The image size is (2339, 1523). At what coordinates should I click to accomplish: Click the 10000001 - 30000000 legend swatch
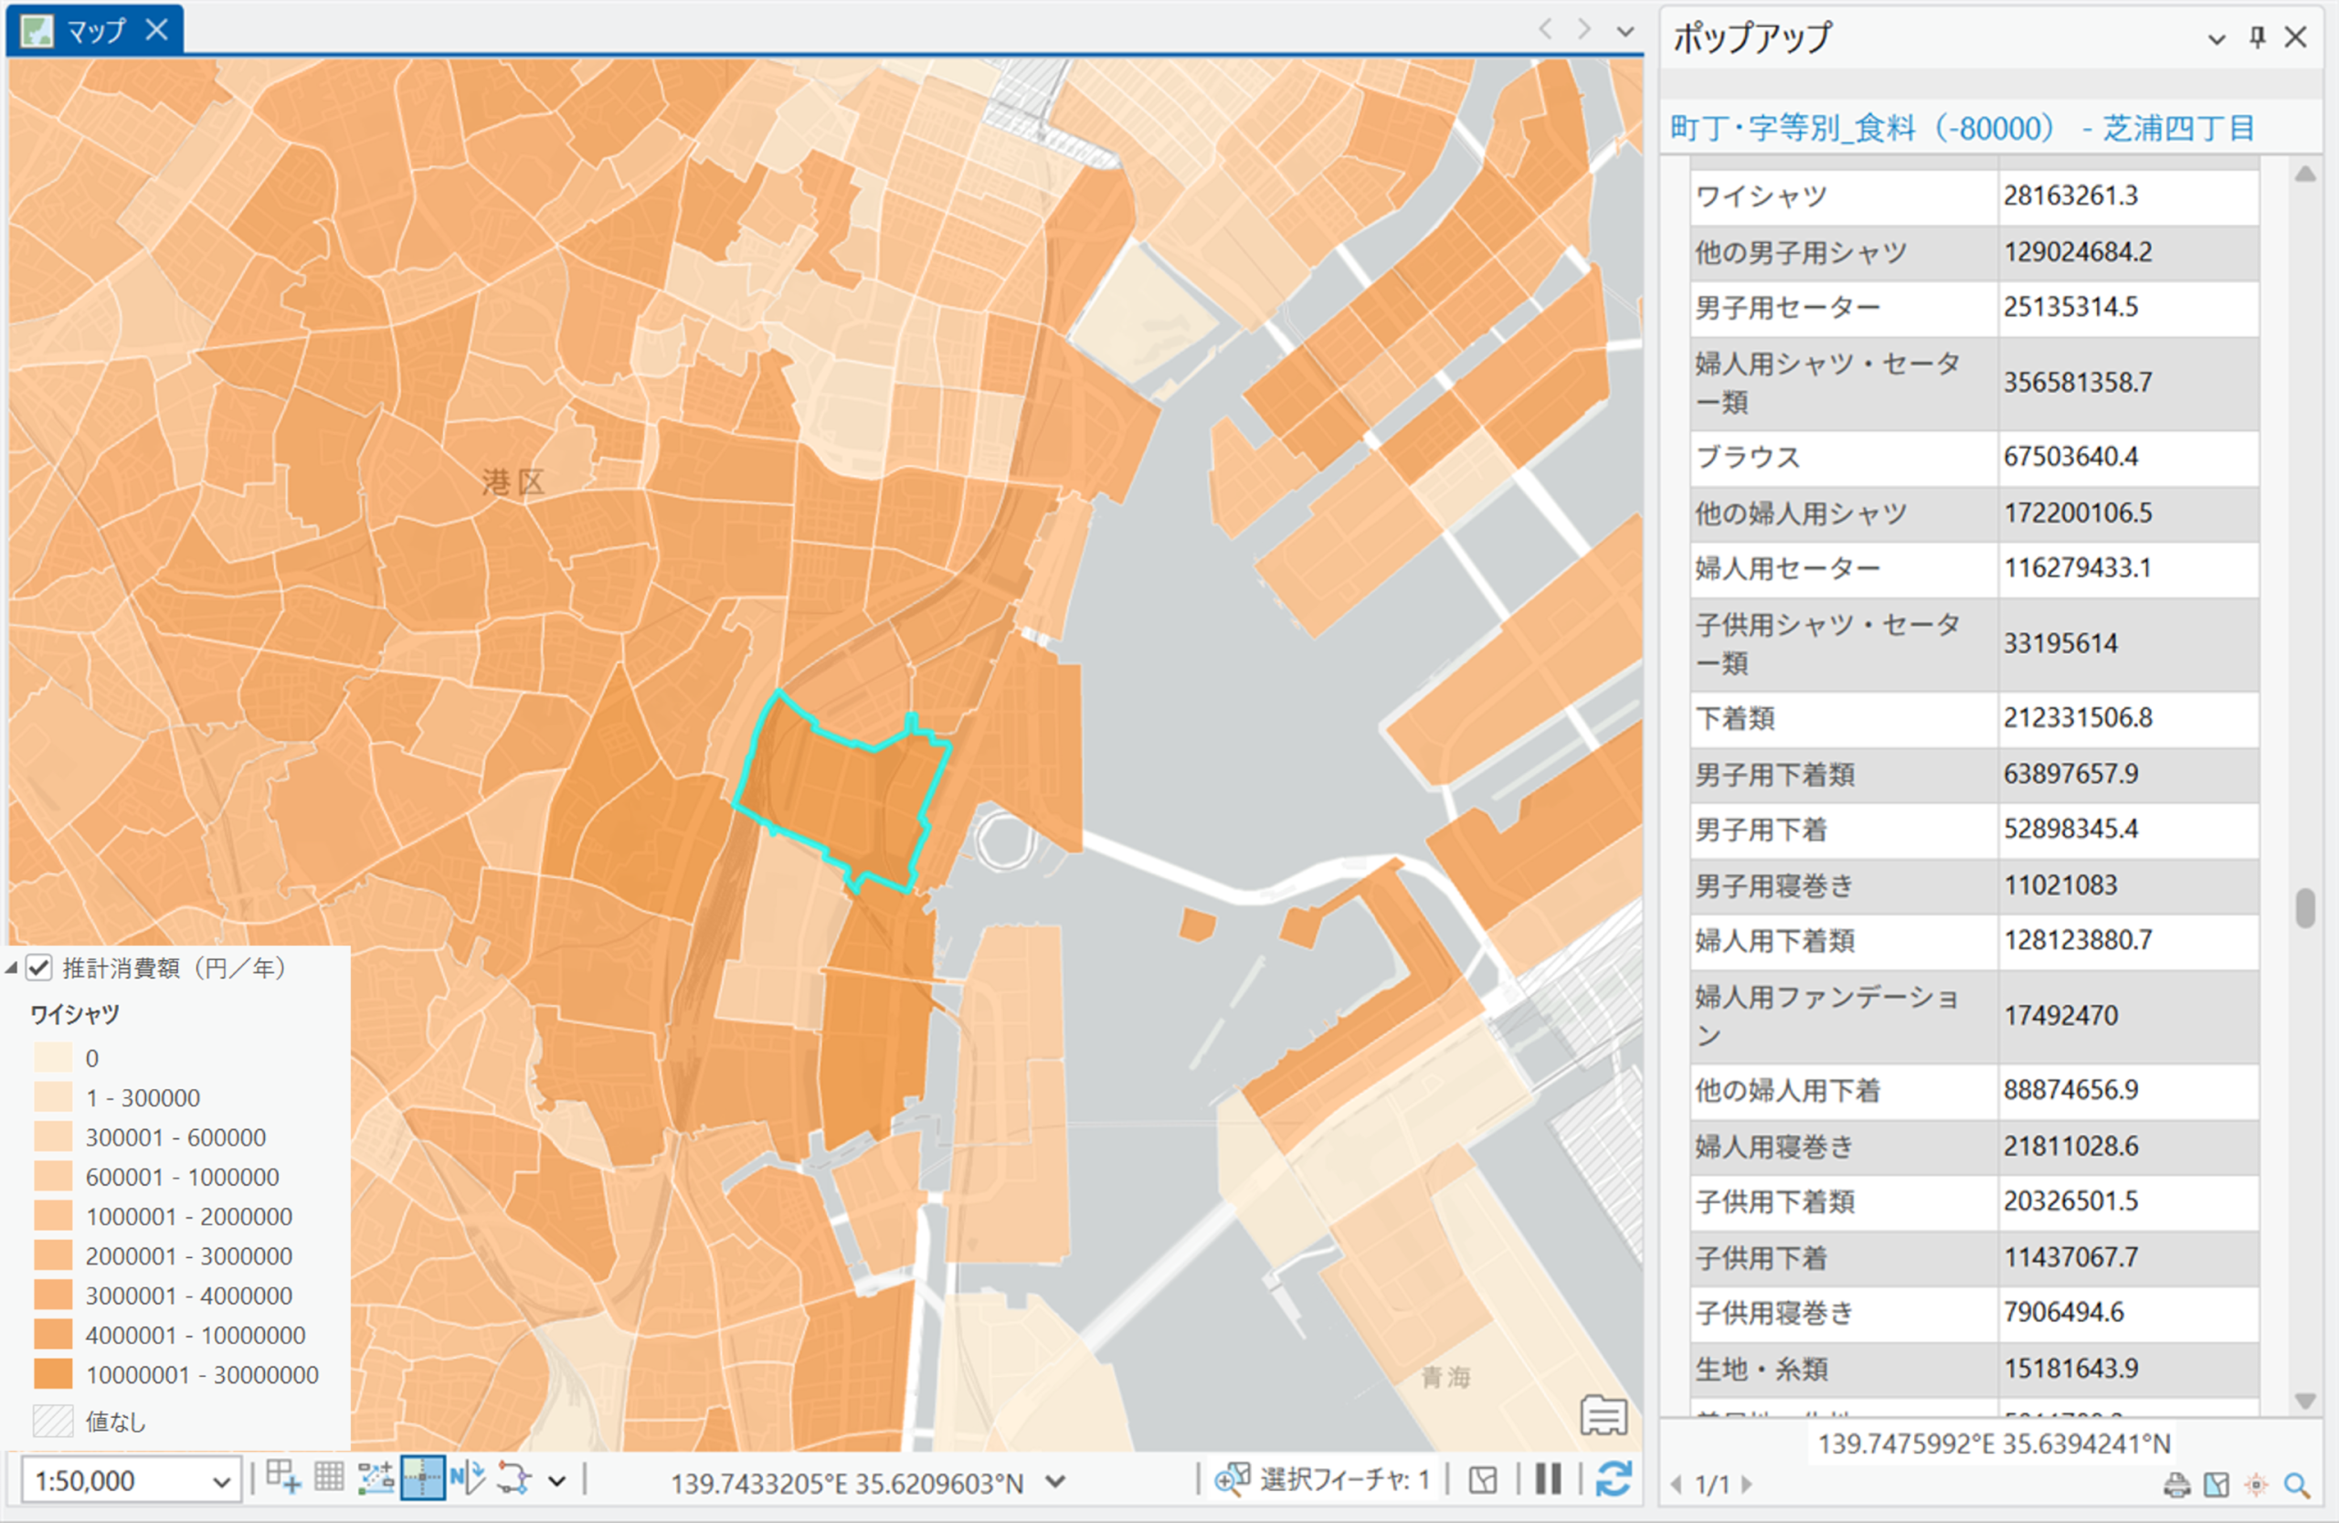[x=53, y=1374]
